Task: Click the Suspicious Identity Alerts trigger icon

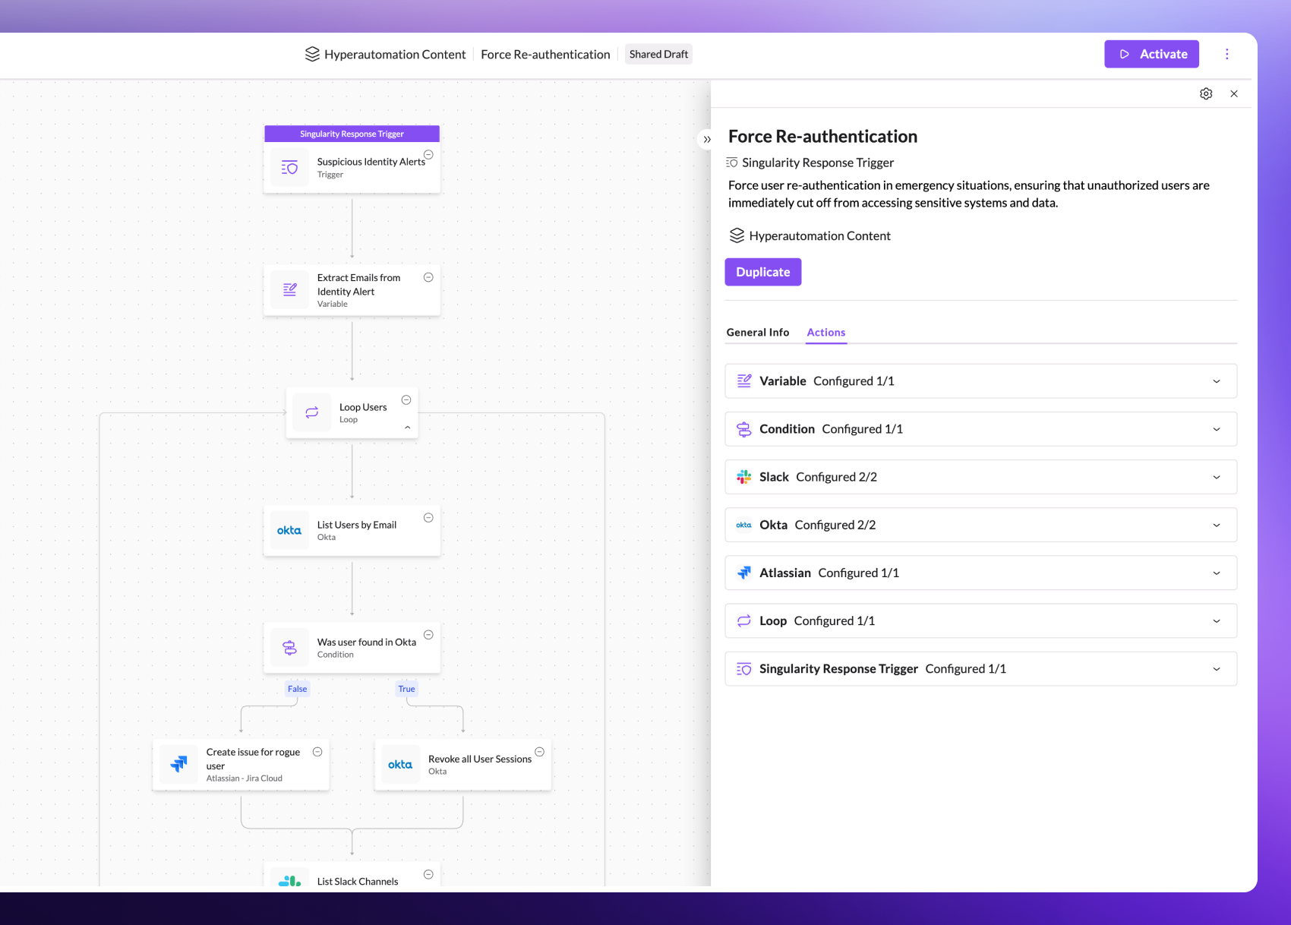Action: 289,167
